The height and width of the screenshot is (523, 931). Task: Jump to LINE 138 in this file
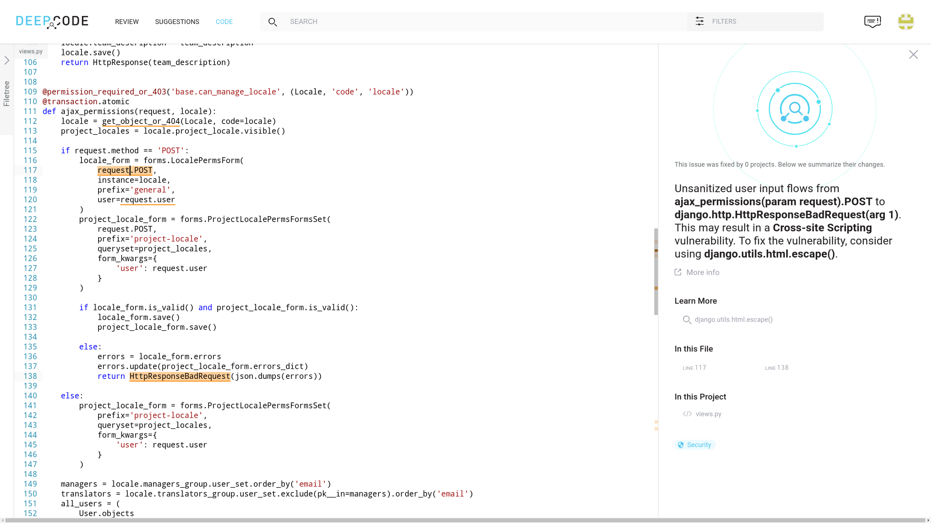(x=777, y=368)
